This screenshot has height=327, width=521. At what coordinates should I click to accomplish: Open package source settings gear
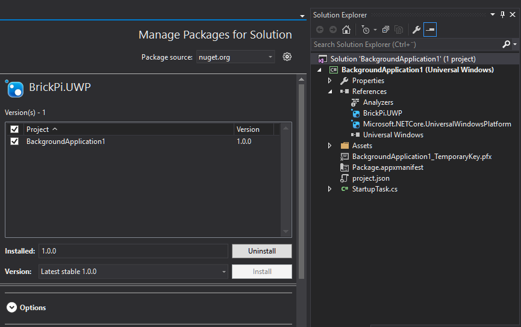pyautogui.click(x=287, y=57)
